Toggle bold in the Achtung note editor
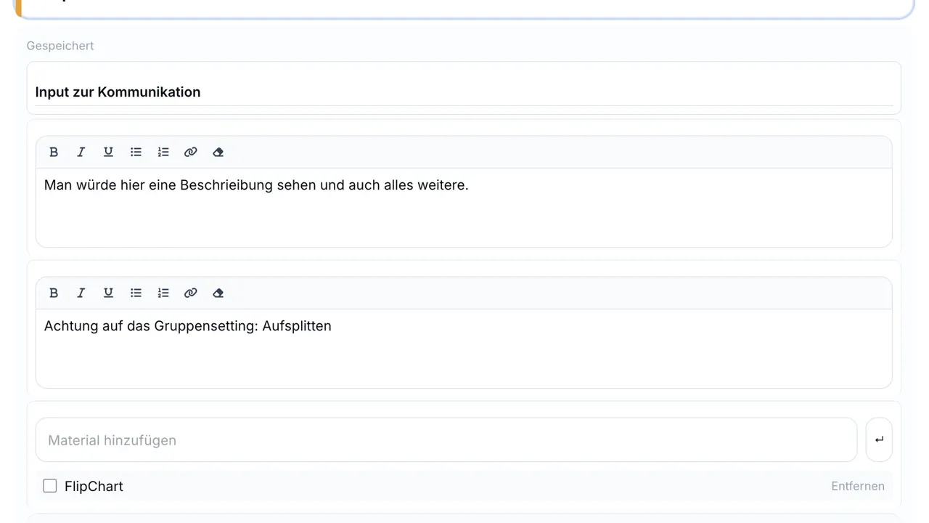This screenshot has height=523, width=929. (x=54, y=293)
